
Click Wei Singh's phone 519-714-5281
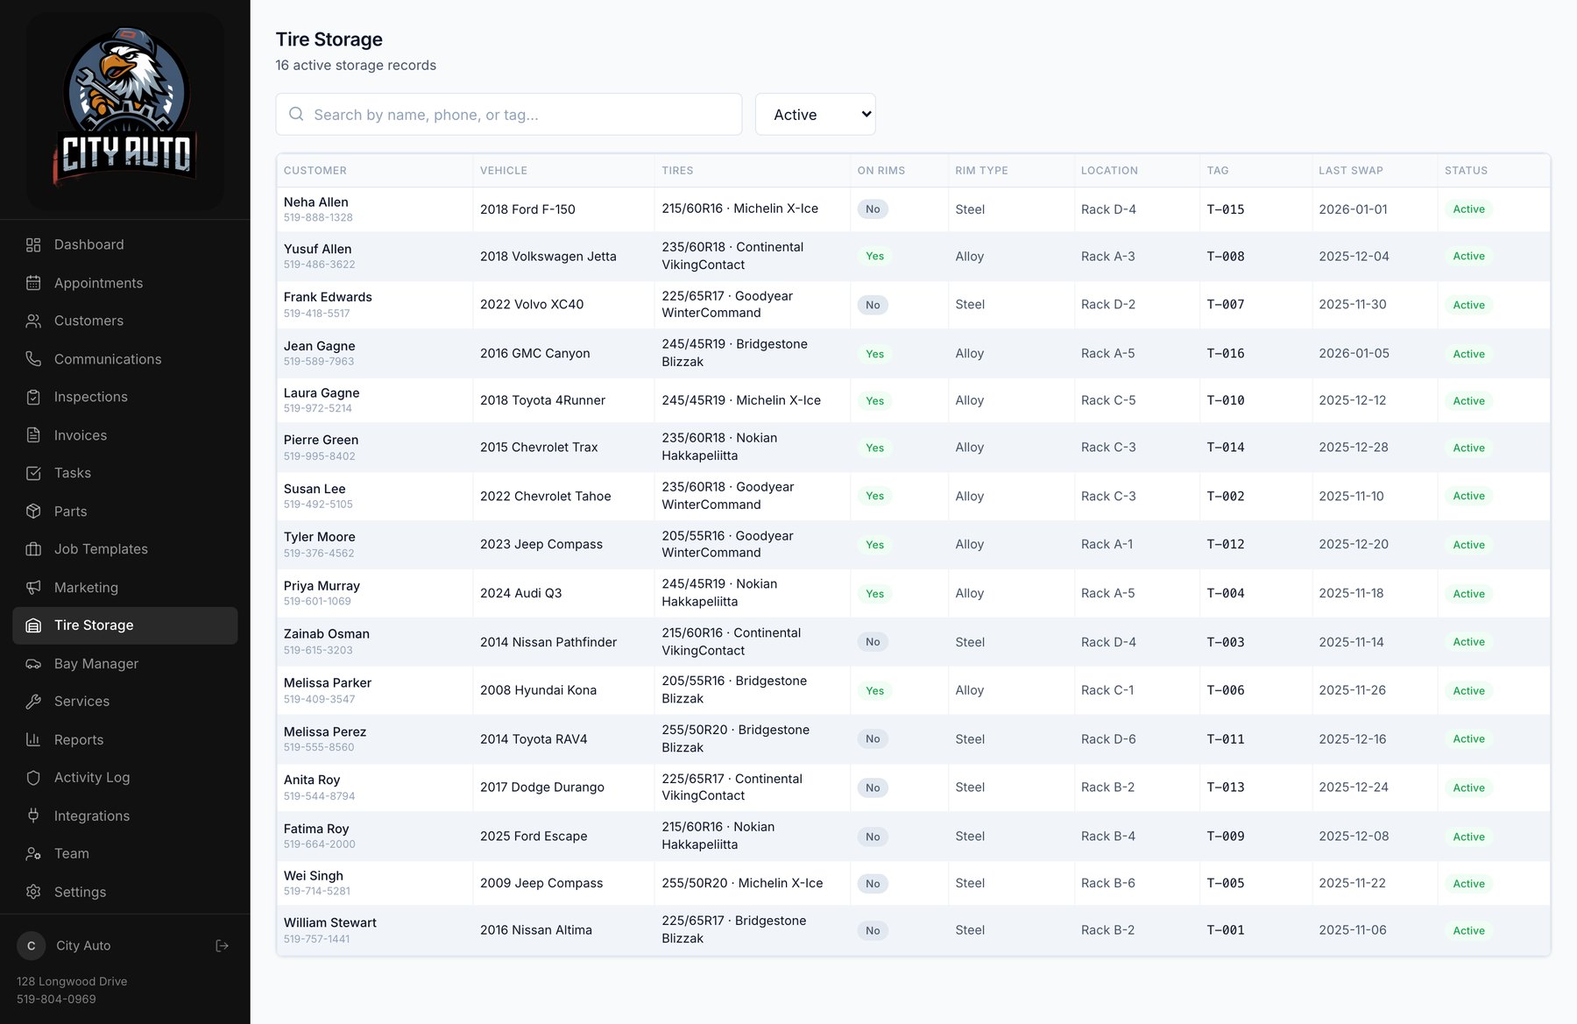coord(317,892)
